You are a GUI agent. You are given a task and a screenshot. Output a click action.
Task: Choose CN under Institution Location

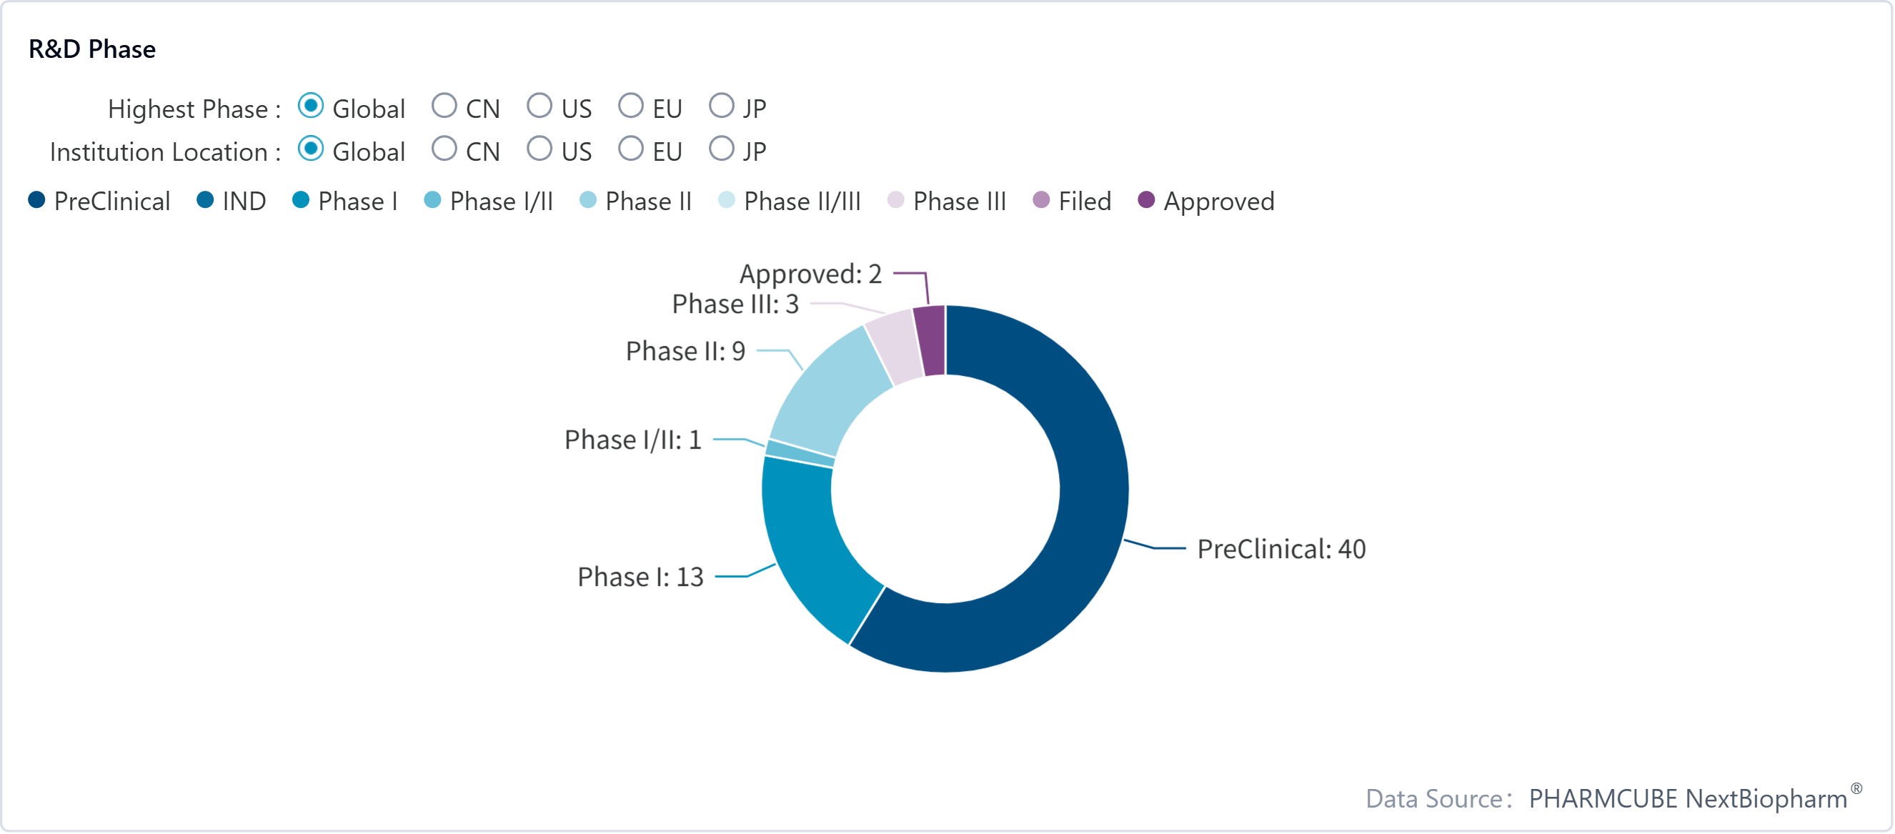(444, 149)
